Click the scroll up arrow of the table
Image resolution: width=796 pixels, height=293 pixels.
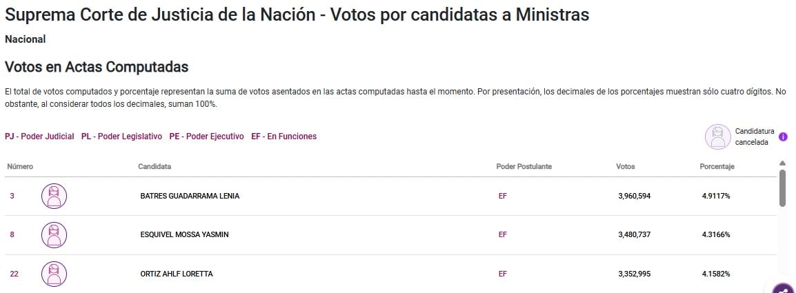point(782,163)
